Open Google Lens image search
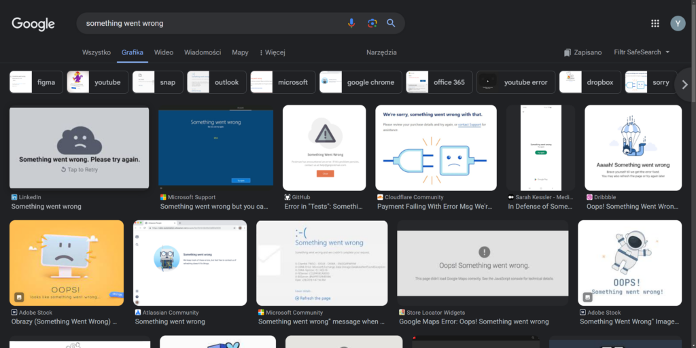696x348 pixels. pyautogui.click(x=372, y=23)
